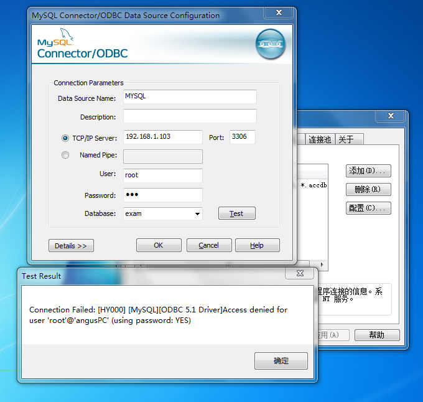This screenshot has width=423, height=402.
Task: Click the 添加(D)... button
Action: 368,171
